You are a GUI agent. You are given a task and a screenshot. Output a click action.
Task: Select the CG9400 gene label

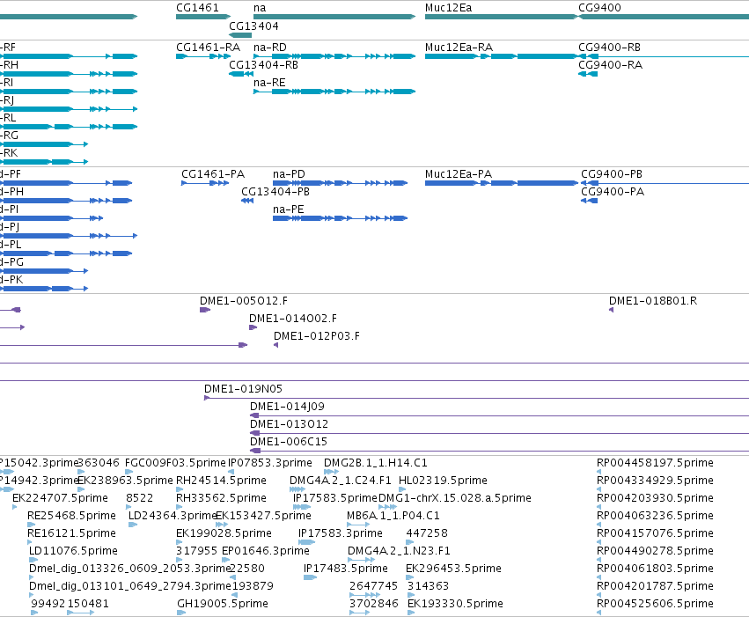click(599, 8)
